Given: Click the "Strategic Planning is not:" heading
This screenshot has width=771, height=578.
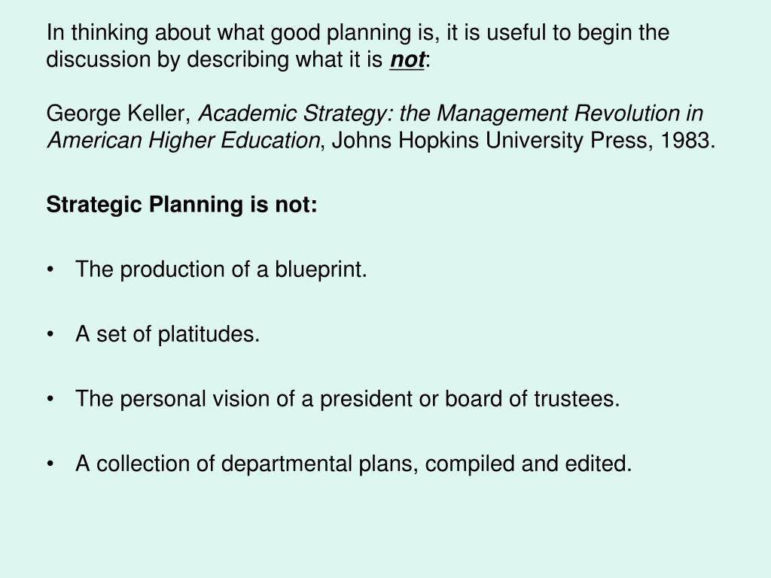Looking at the screenshot, I should click(x=181, y=205).
